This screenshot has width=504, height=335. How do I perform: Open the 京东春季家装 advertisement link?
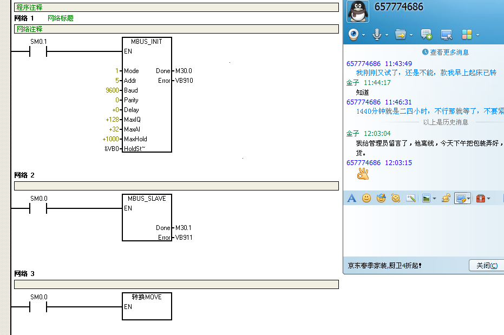385,266
